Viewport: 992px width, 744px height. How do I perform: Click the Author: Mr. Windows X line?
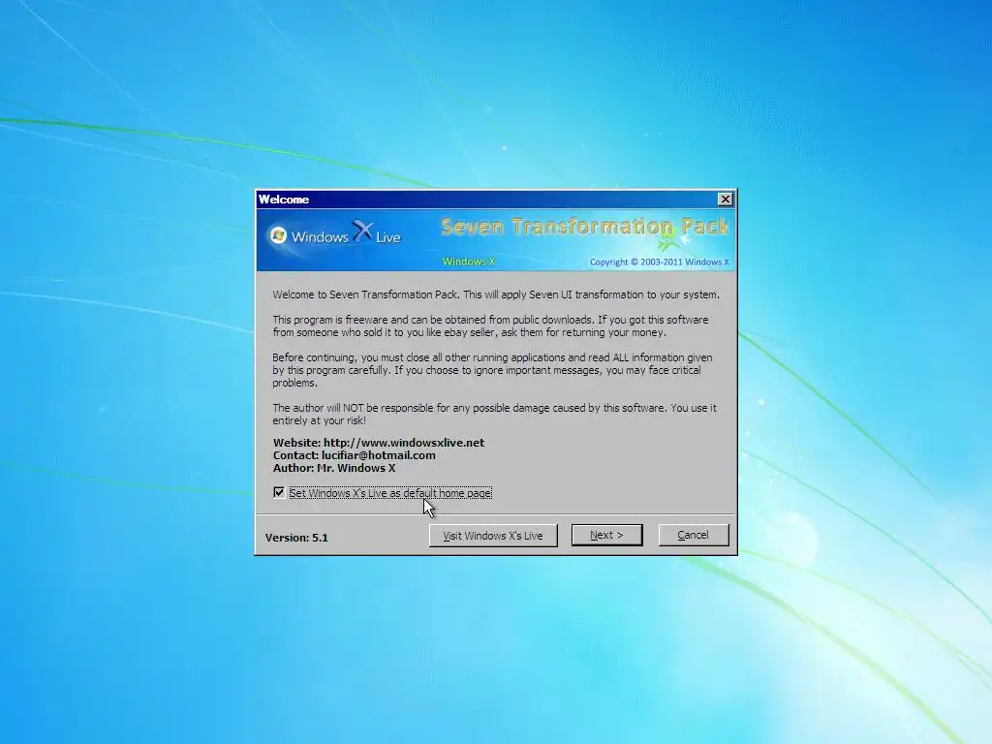click(334, 468)
